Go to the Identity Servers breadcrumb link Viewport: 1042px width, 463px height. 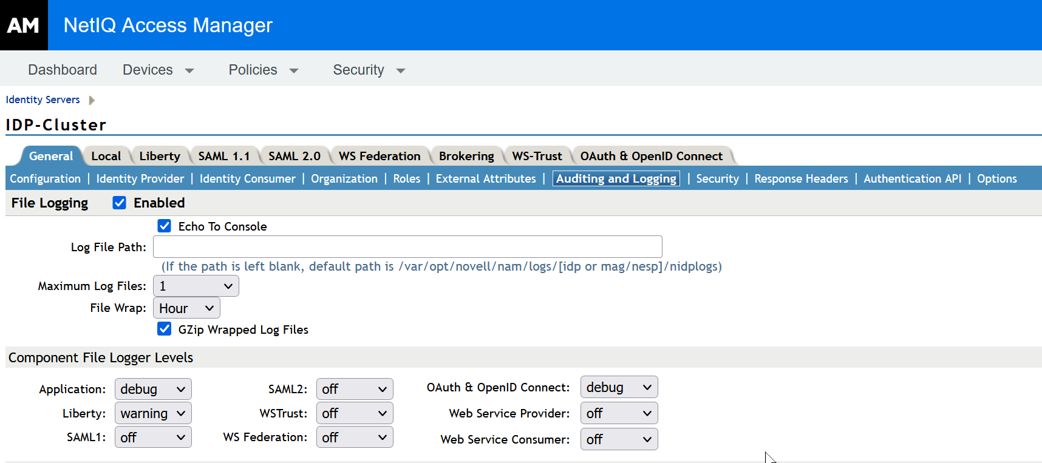tap(43, 100)
